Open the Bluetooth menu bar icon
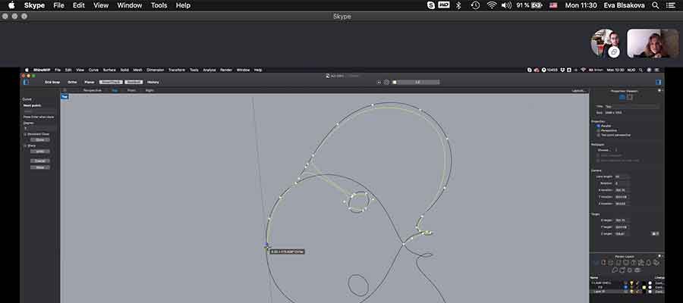 coord(458,5)
